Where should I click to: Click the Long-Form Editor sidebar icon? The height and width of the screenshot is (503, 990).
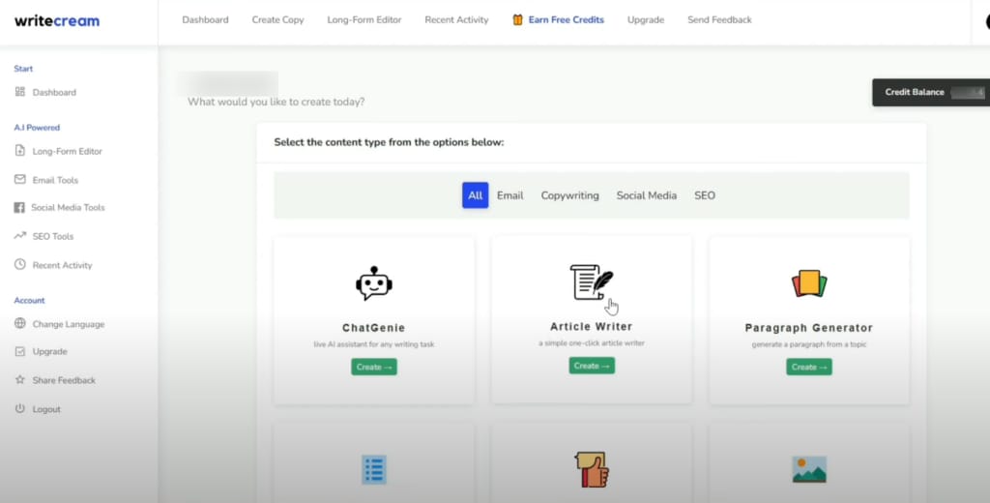pyautogui.click(x=20, y=151)
